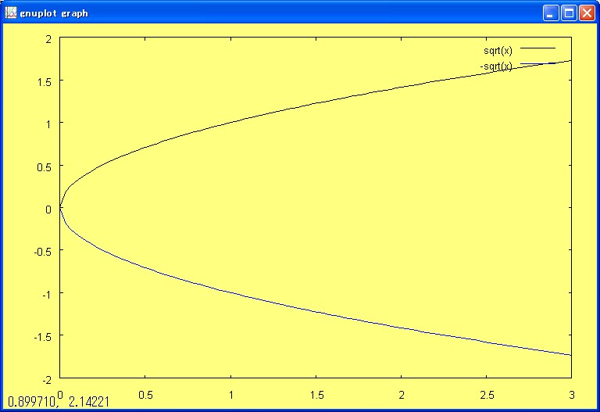
Task: Click the y-axis label -1
Action: click(47, 294)
